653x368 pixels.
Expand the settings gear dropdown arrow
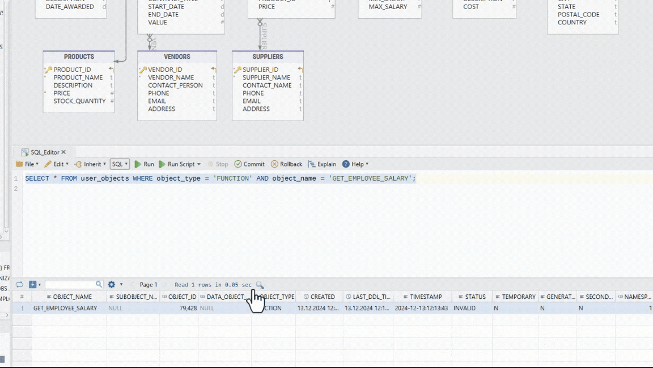(121, 284)
